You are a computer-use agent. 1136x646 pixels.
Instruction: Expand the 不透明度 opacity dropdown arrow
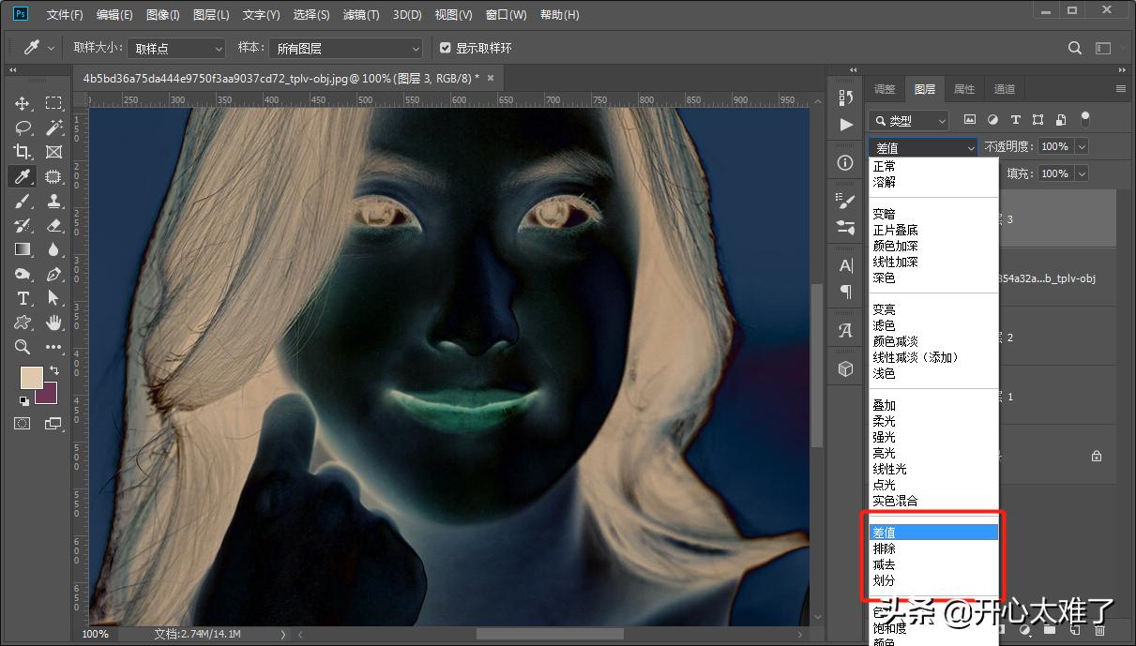(1082, 146)
